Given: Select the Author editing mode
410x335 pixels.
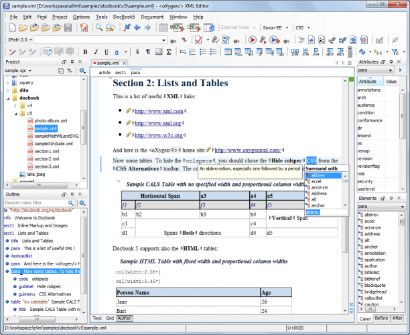Looking at the screenshot, I should coord(124,318).
